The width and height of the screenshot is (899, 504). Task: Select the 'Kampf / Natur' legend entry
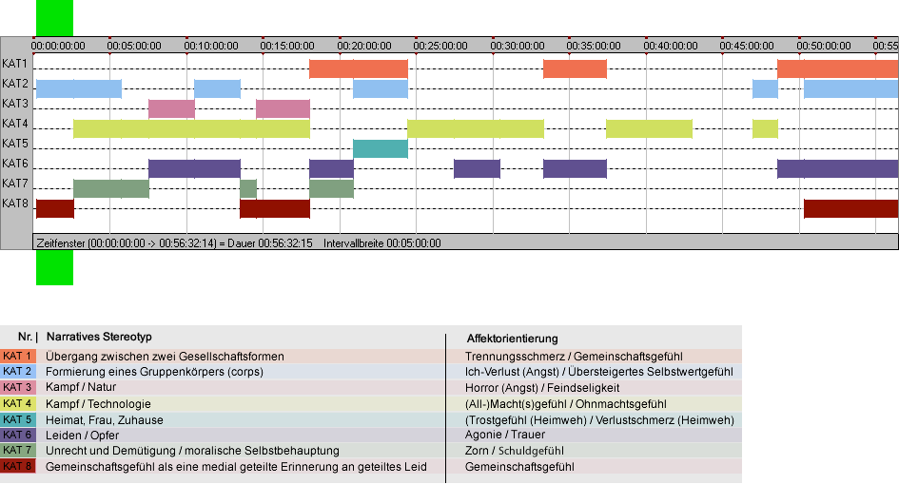click(x=81, y=388)
